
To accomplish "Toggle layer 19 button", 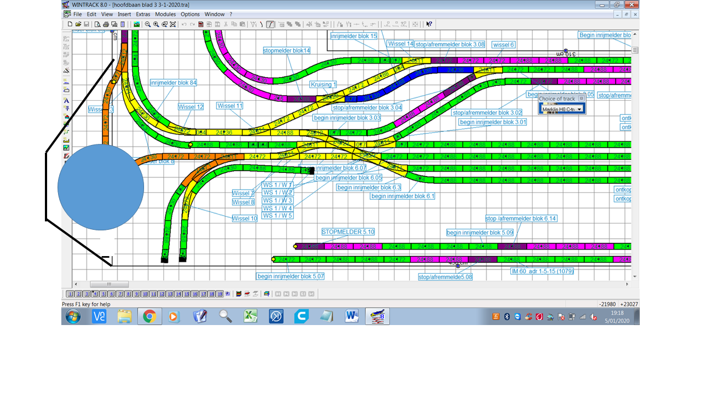I will click(x=220, y=294).
